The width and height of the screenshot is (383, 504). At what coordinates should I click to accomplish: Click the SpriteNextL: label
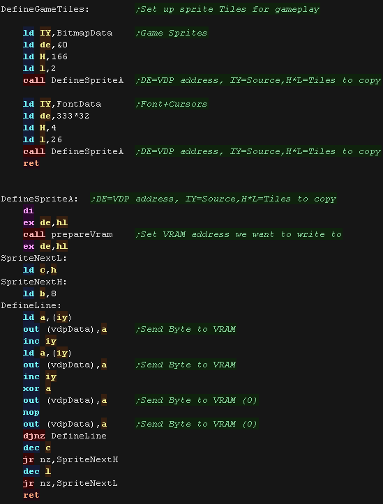click(x=33, y=258)
